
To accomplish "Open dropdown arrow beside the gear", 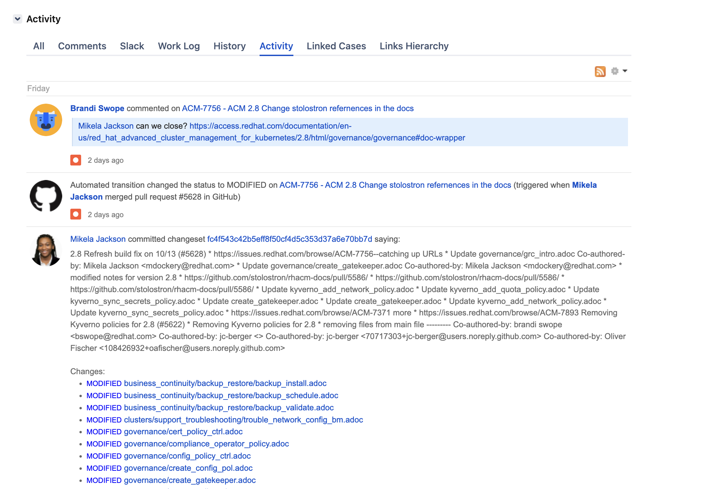I will point(625,71).
